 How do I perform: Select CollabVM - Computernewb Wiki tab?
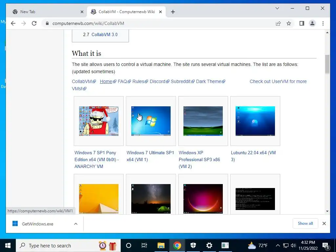[x=126, y=12]
